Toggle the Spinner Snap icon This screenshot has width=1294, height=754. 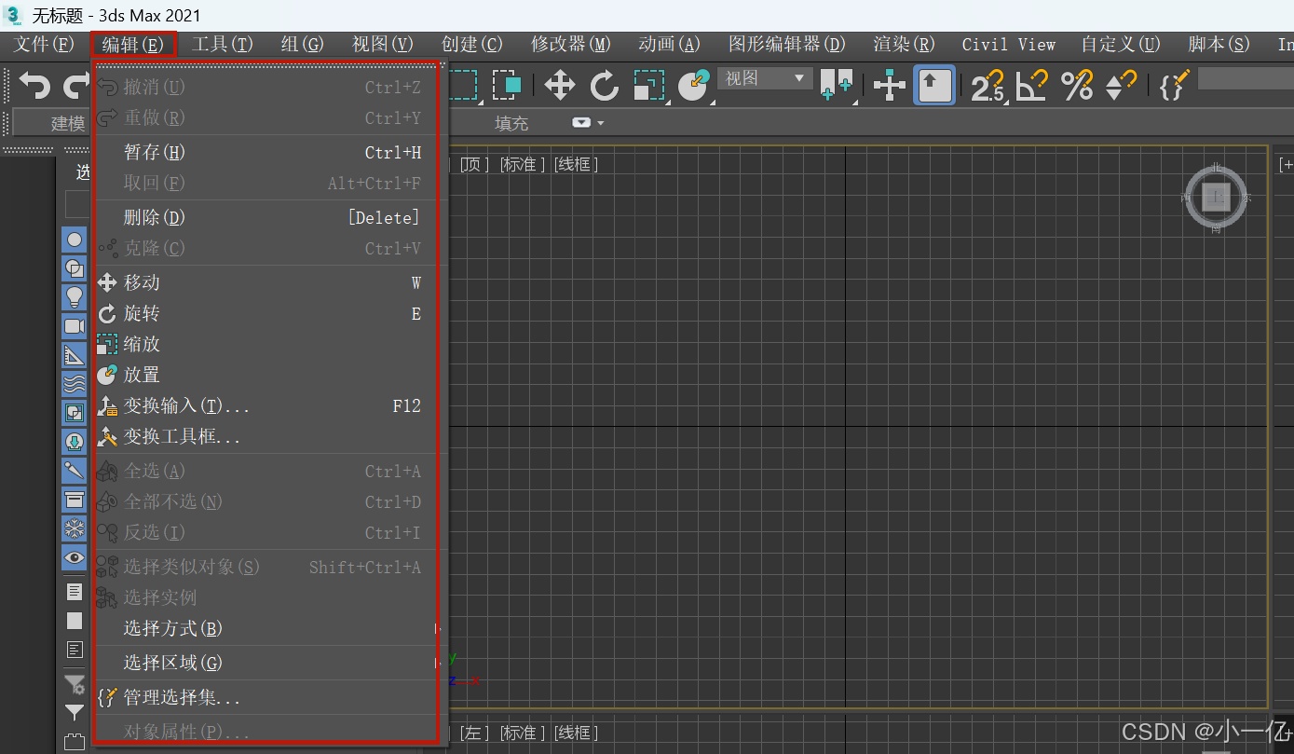click(1122, 86)
